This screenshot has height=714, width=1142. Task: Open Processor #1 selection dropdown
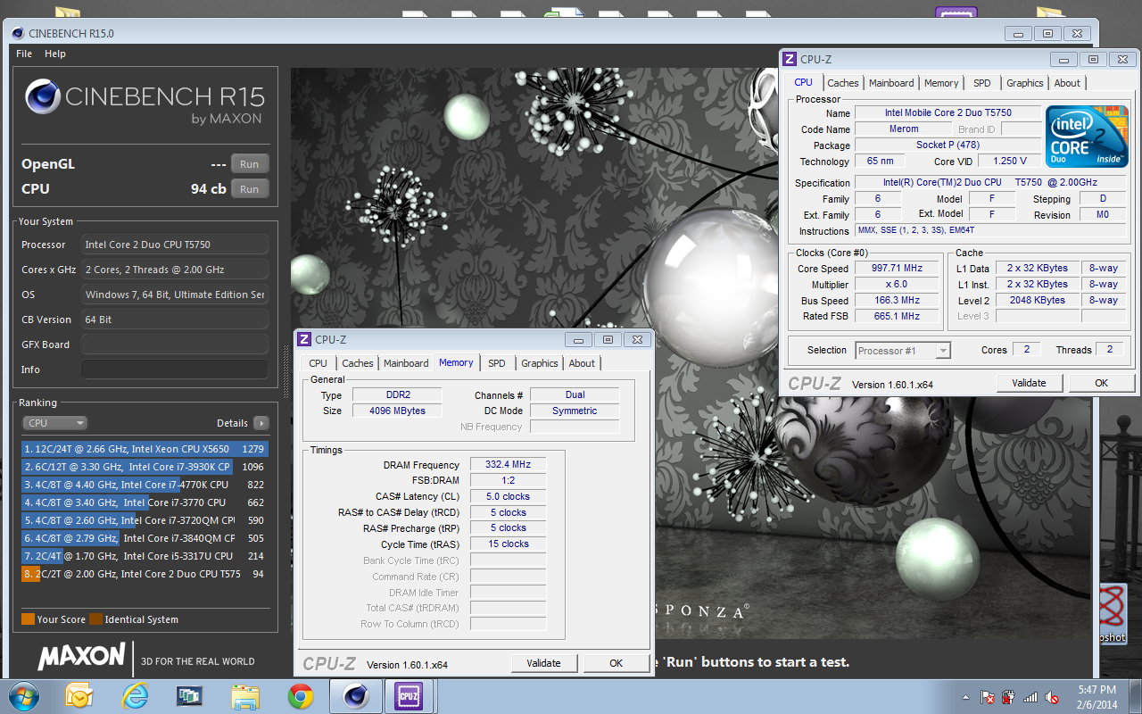click(x=903, y=351)
